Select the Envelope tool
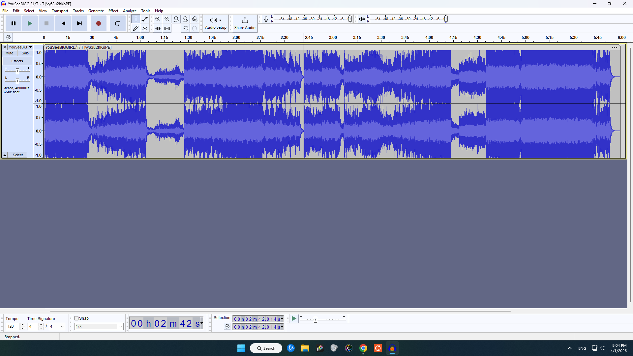 tap(145, 19)
